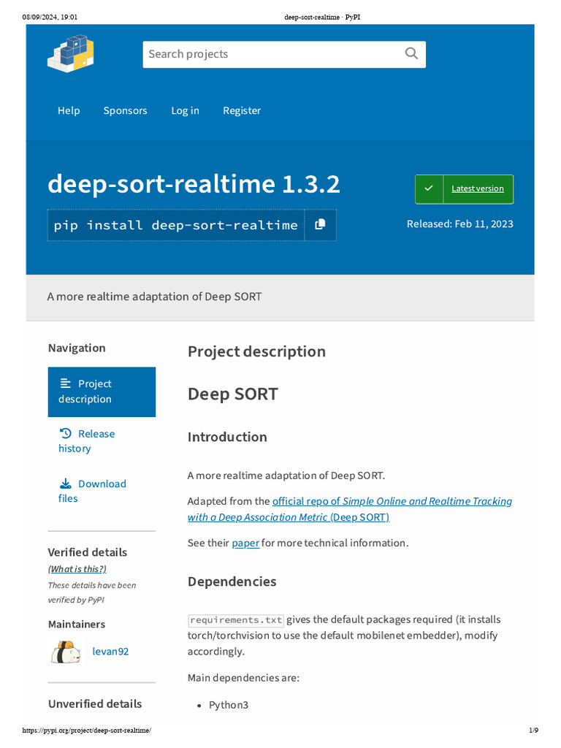Click the Project description list icon

[66, 383]
